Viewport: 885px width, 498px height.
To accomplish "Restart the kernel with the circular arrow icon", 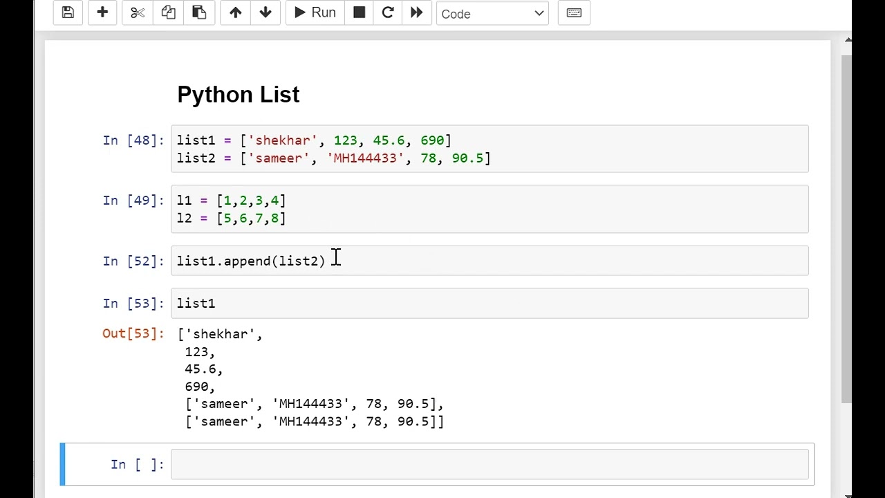I will click(x=388, y=12).
